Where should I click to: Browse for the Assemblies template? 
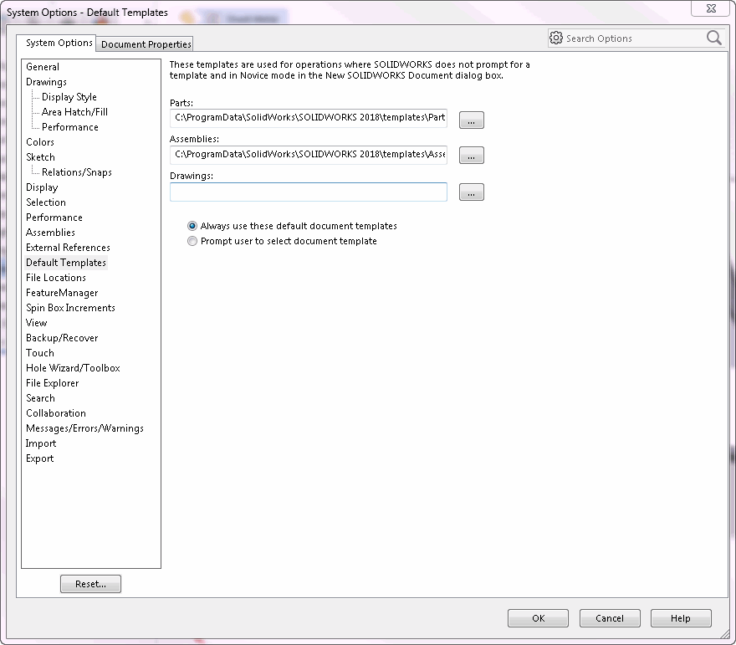click(471, 156)
